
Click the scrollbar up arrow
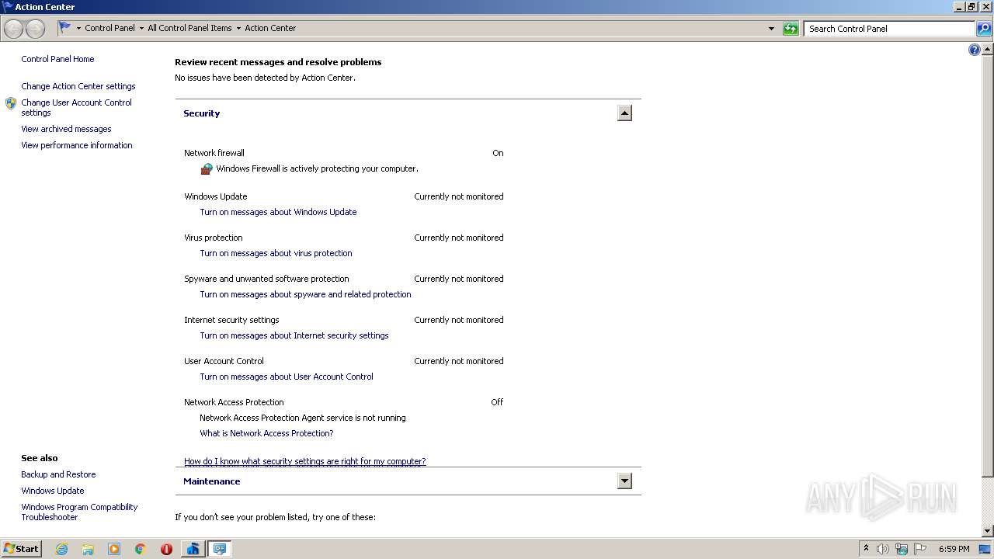click(987, 49)
